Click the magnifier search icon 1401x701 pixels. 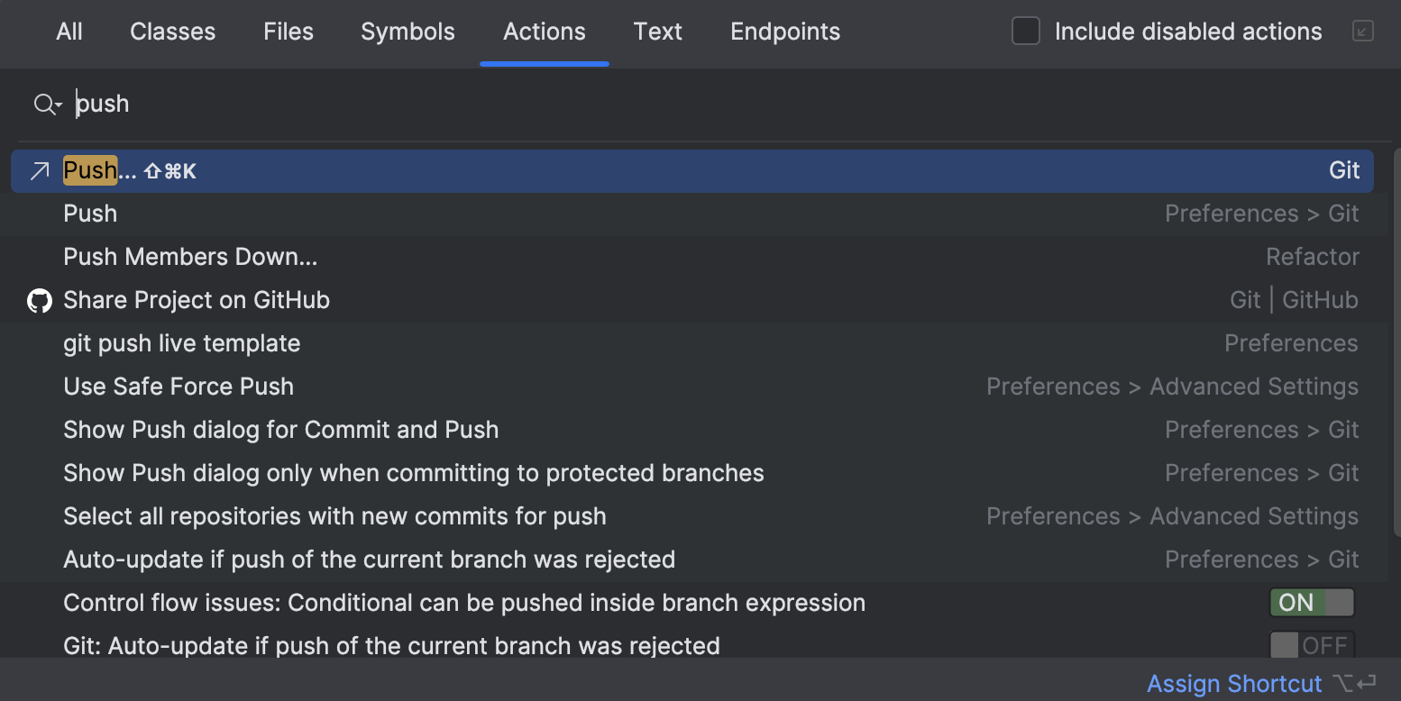(x=42, y=104)
